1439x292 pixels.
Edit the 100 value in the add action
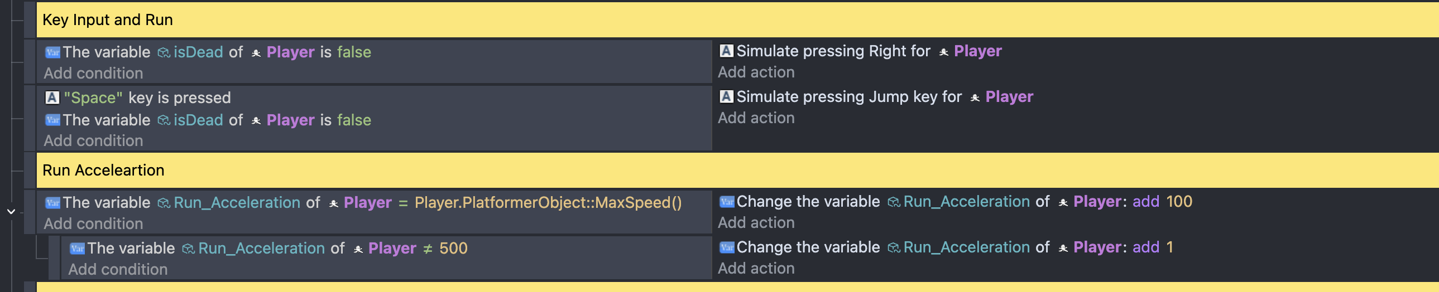(1179, 202)
